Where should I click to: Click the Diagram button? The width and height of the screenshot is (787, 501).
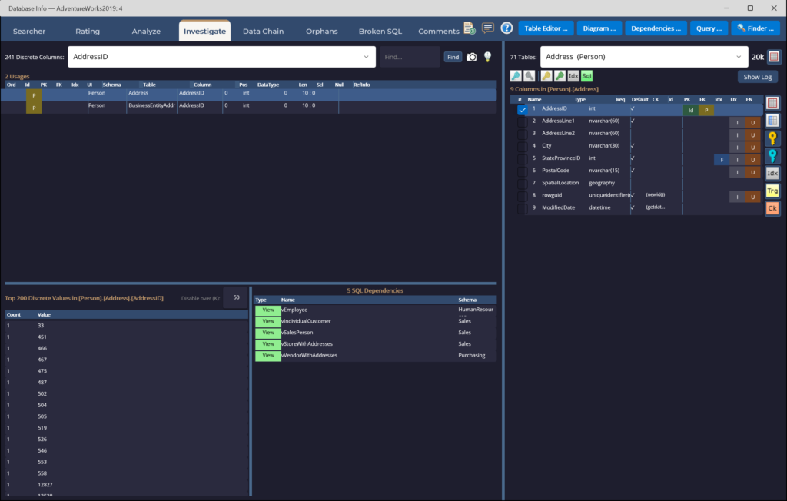click(599, 28)
